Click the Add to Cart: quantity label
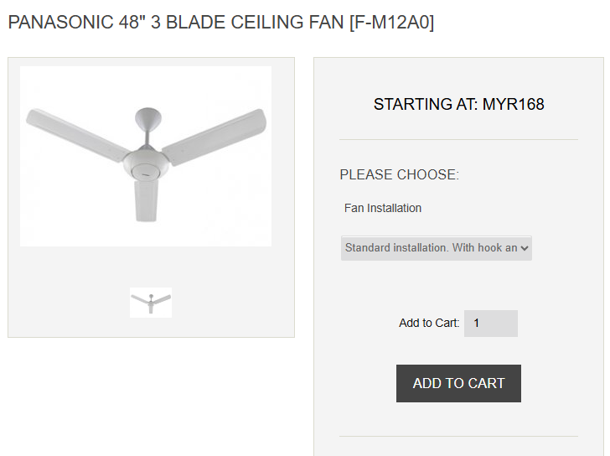The image size is (610, 456). (x=429, y=324)
